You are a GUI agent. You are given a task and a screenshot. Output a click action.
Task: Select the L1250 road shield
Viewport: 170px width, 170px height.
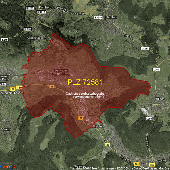(x=145, y=49)
